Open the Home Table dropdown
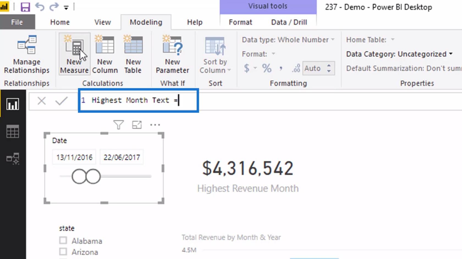462x259 pixels. [370, 40]
